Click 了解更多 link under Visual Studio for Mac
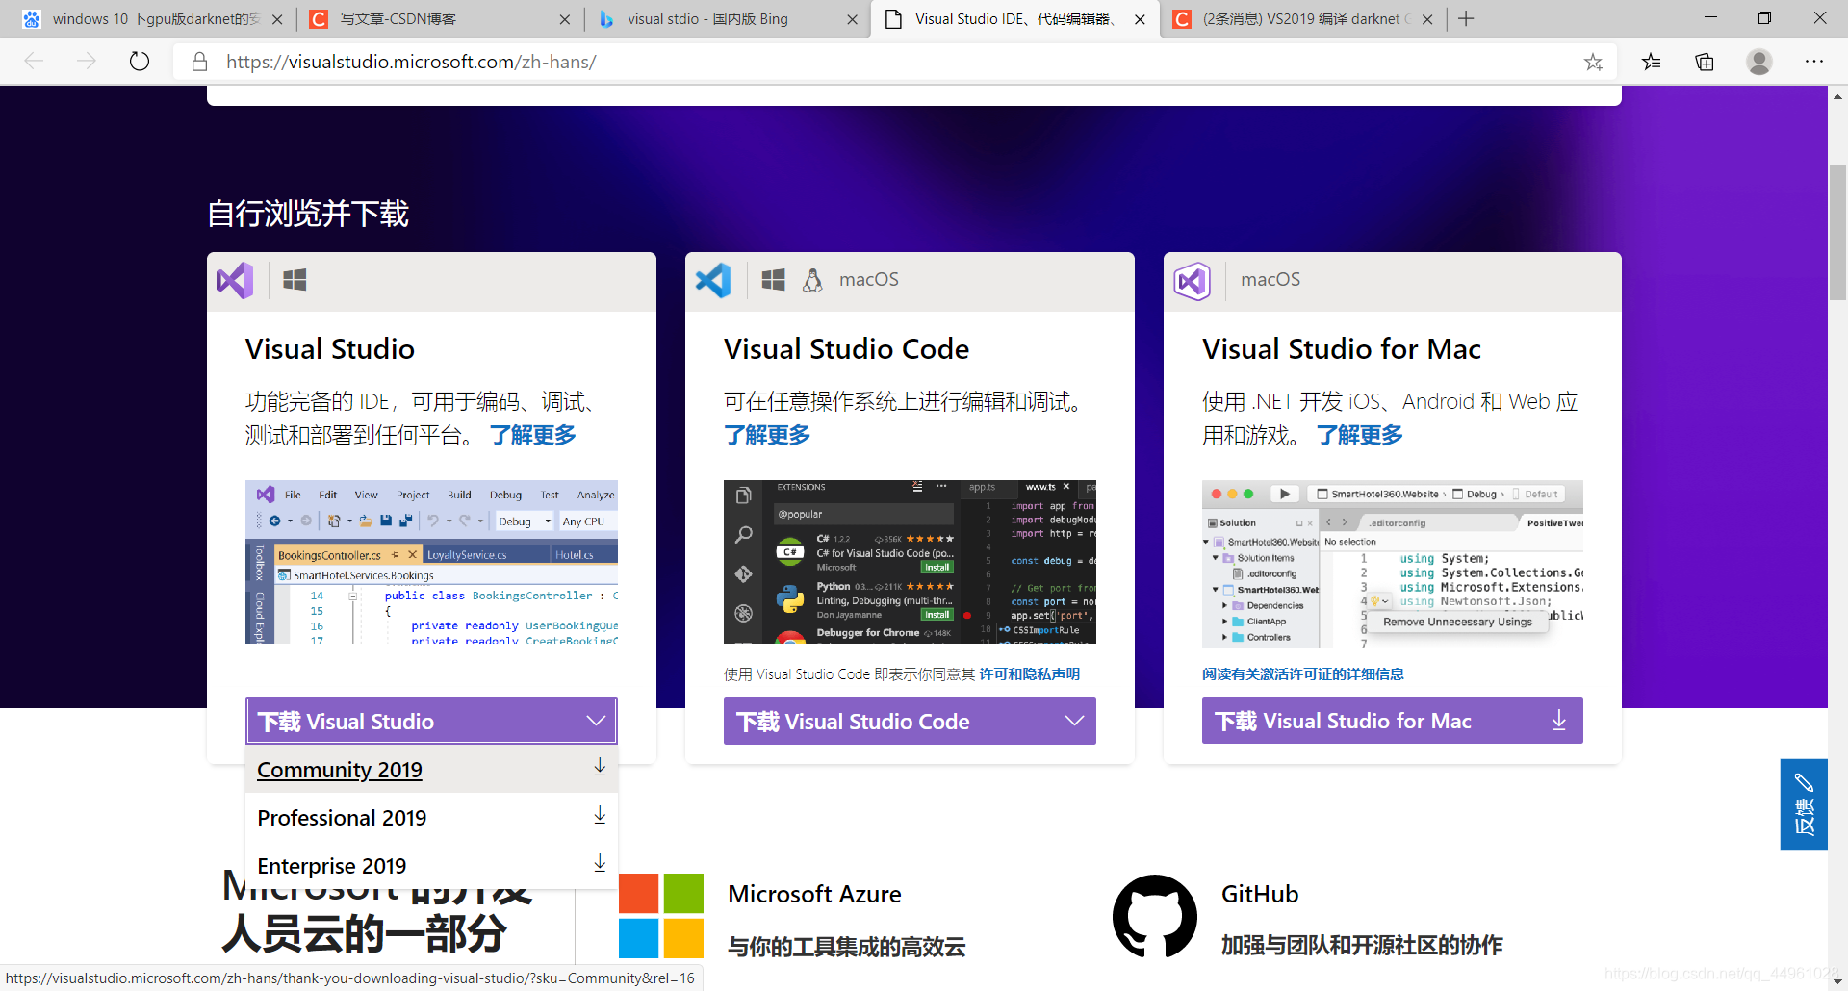Image resolution: width=1848 pixels, height=991 pixels. coord(1359,435)
